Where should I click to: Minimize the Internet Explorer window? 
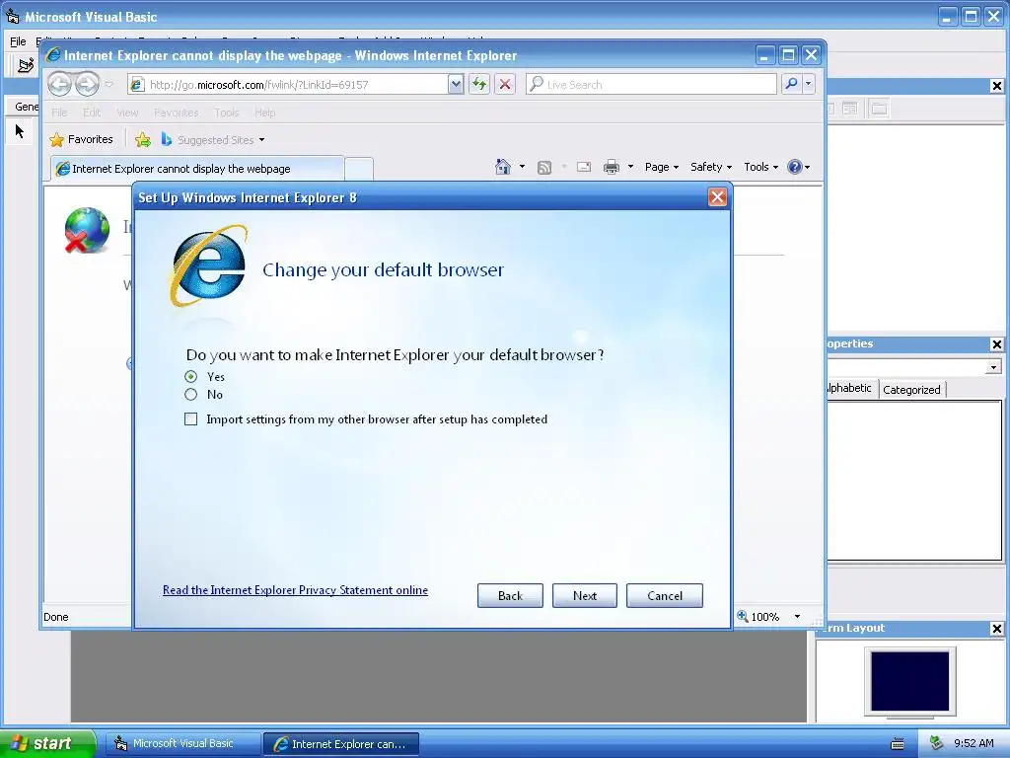click(x=764, y=55)
